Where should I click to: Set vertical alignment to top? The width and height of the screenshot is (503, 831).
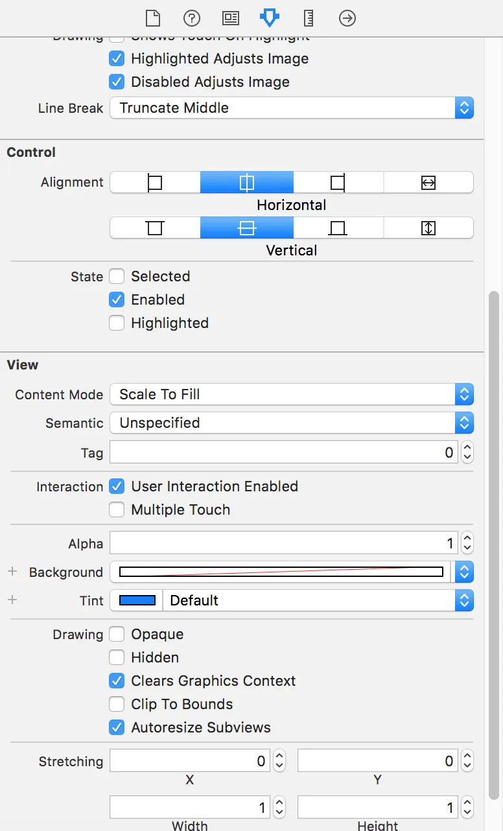pyautogui.click(x=155, y=228)
